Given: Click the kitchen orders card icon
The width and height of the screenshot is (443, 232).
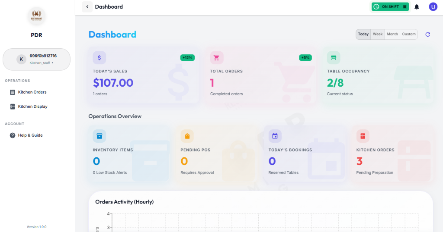Looking at the screenshot, I should 363,136.
